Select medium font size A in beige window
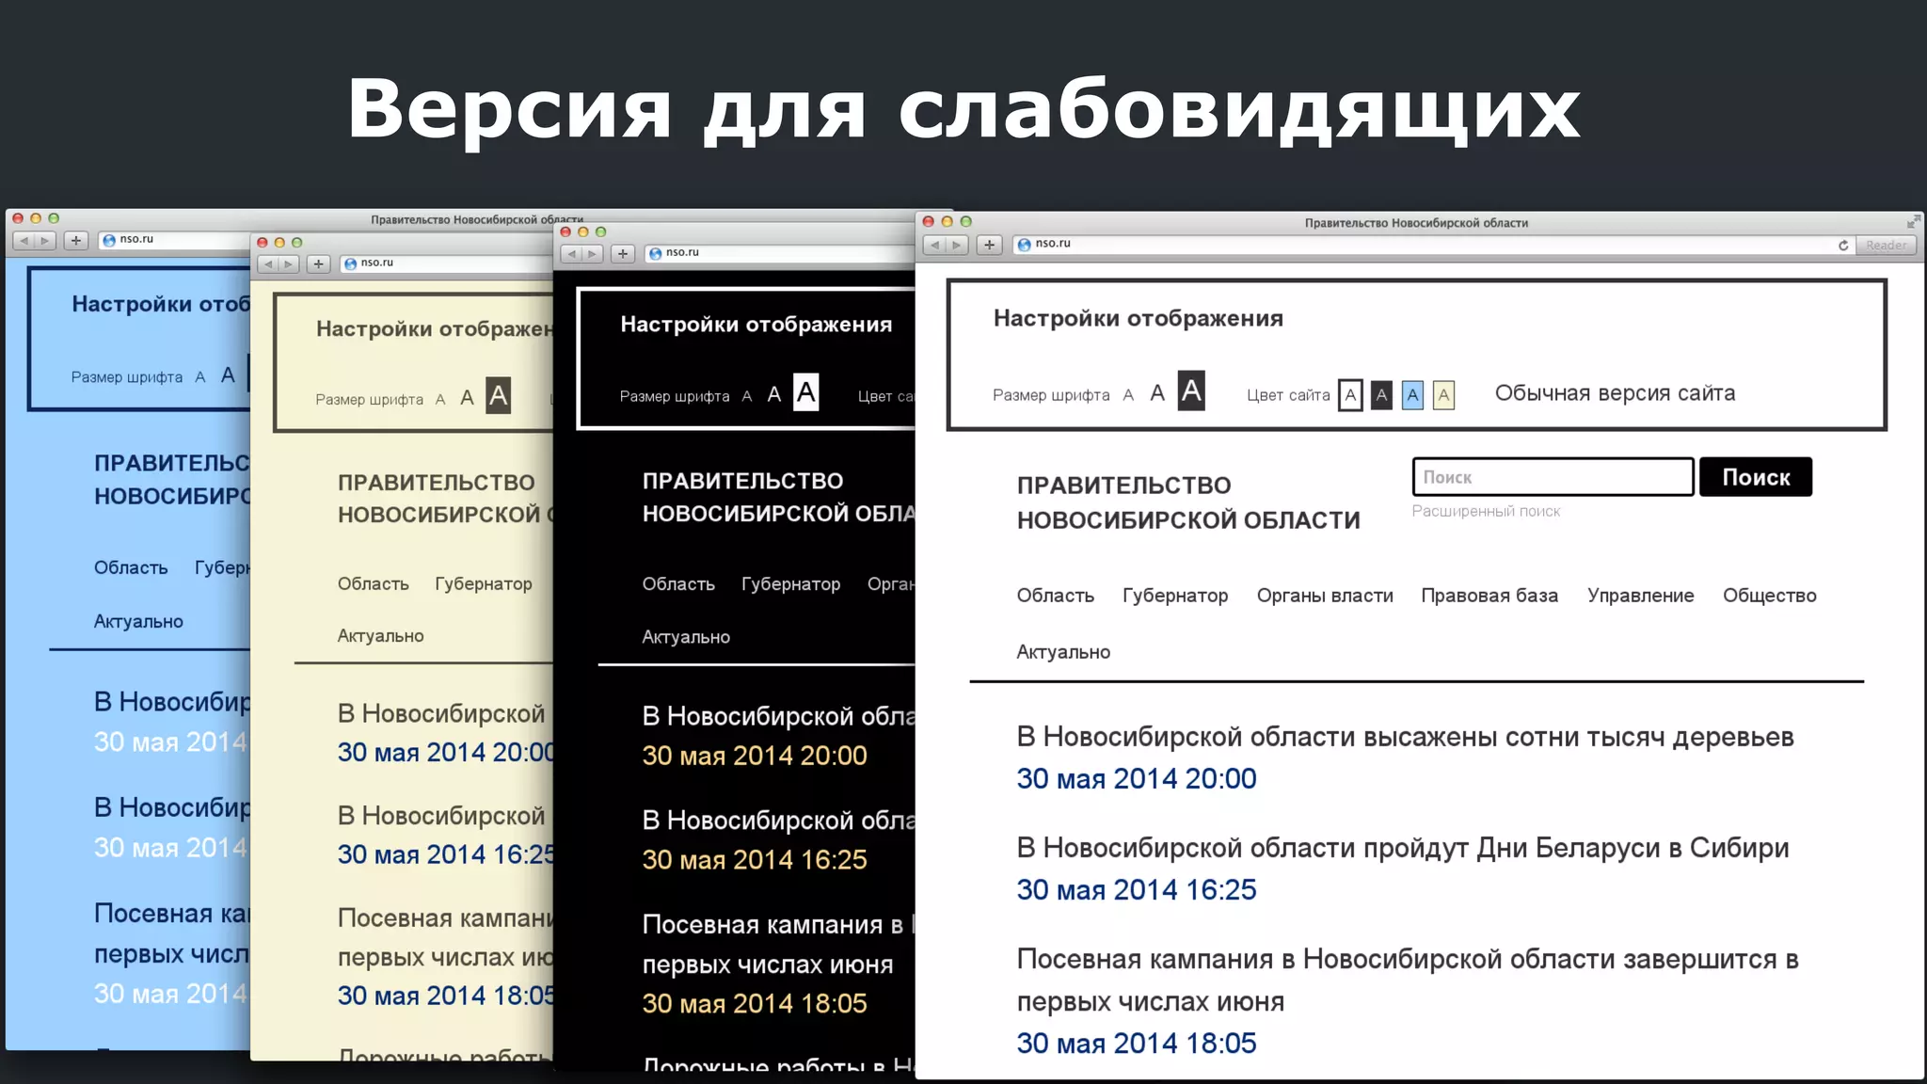 pyautogui.click(x=467, y=398)
